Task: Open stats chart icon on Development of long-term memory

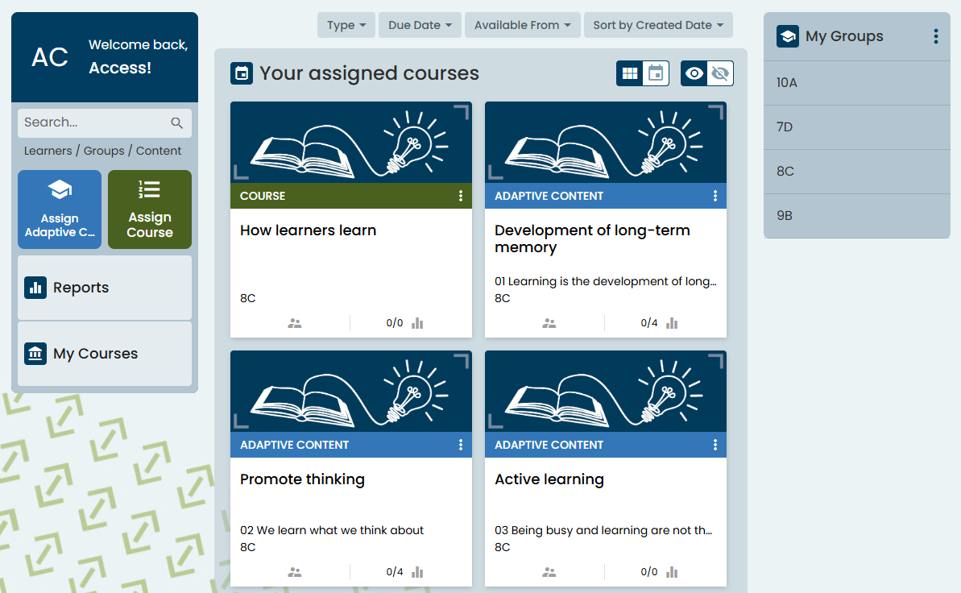Action: 672,323
